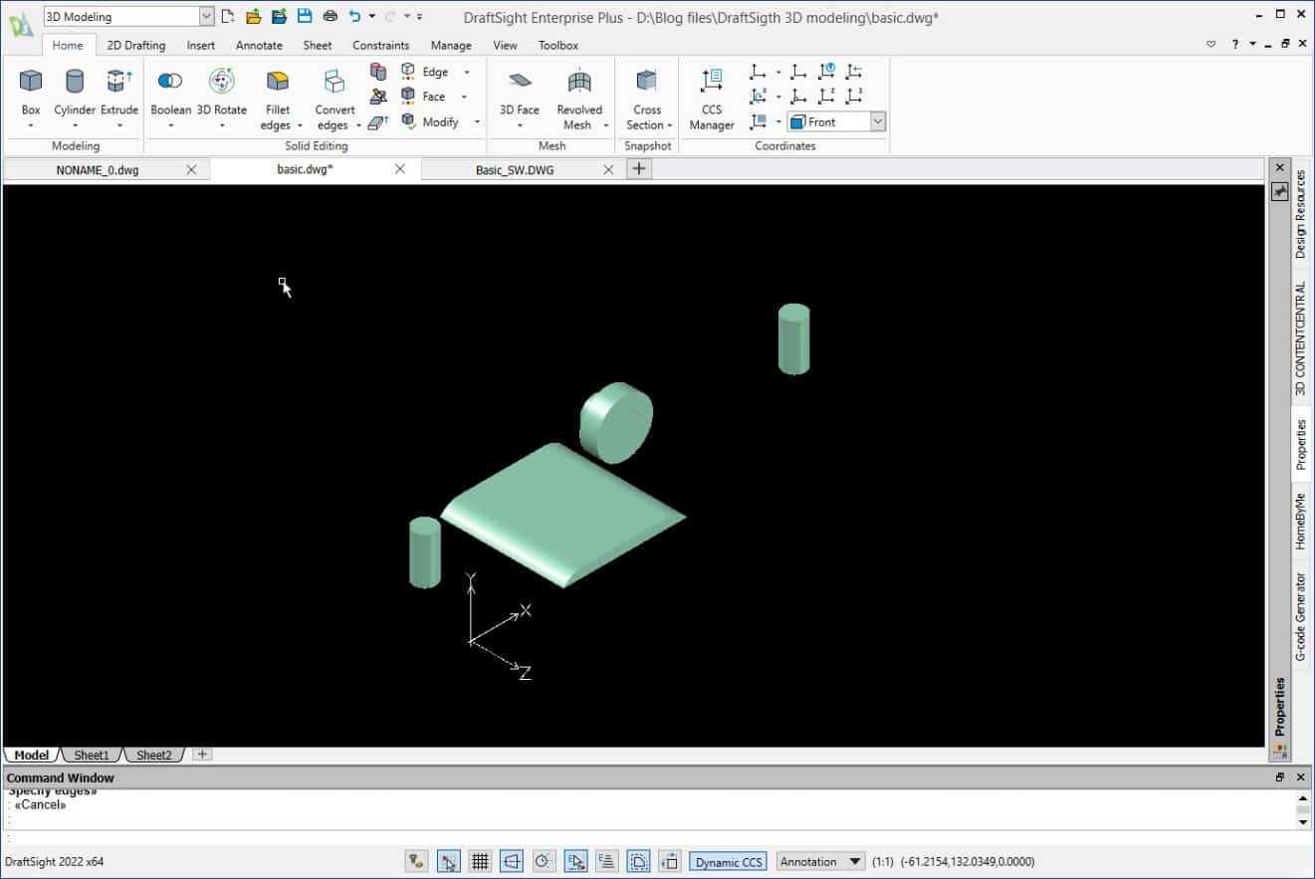
Task: Open the HomeByMe side panel
Action: [x=1300, y=521]
